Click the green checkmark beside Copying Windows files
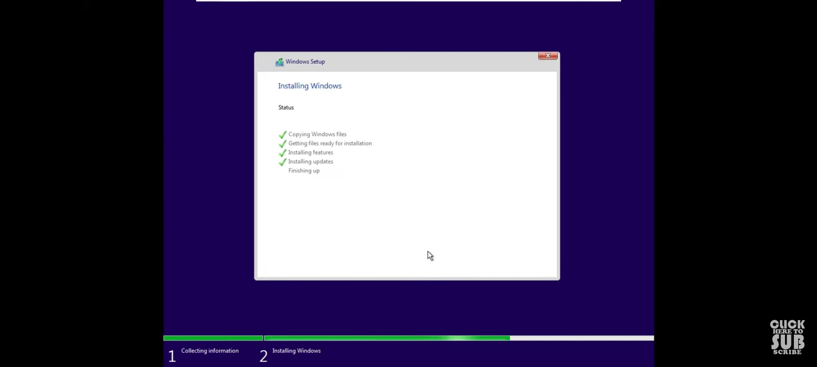This screenshot has width=817, height=367. click(x=283, y=135)
